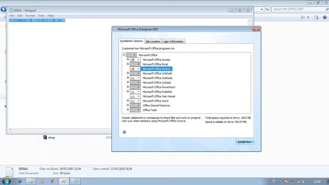Open the blue help icon in installer
Viewport: 329px width, 185px height.
tap(124, 132)
